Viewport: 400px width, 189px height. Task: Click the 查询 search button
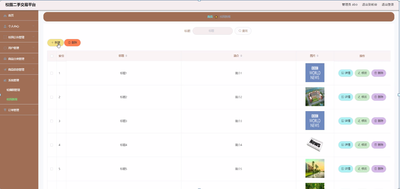[243, 31]
